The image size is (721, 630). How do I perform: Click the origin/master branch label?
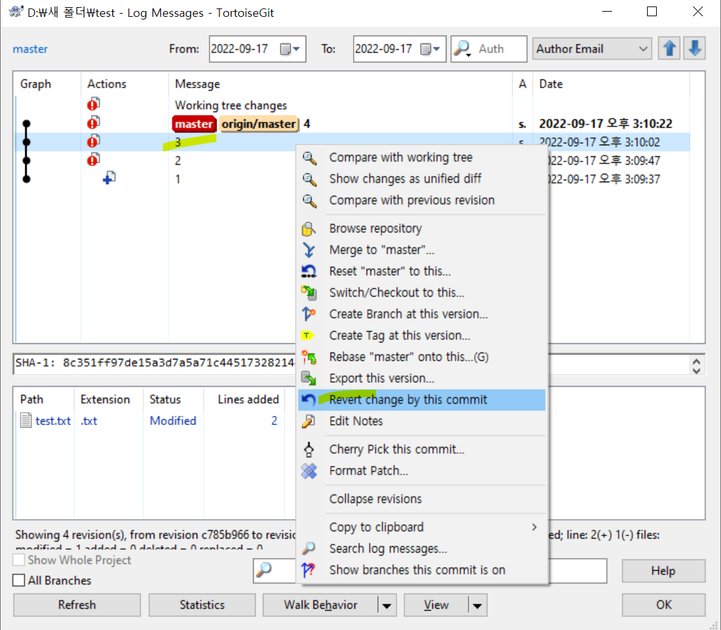point(259,124)
